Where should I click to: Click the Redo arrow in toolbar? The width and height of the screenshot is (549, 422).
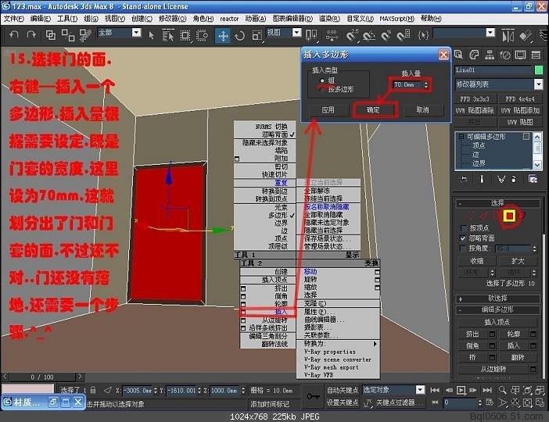[x=31, y=34]
